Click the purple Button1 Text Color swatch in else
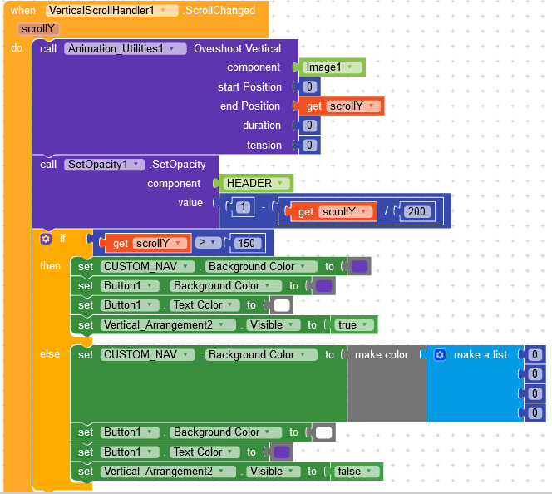The height and width of the screenshot is (494, 552). pyautogui.click(x=282, y=452)
